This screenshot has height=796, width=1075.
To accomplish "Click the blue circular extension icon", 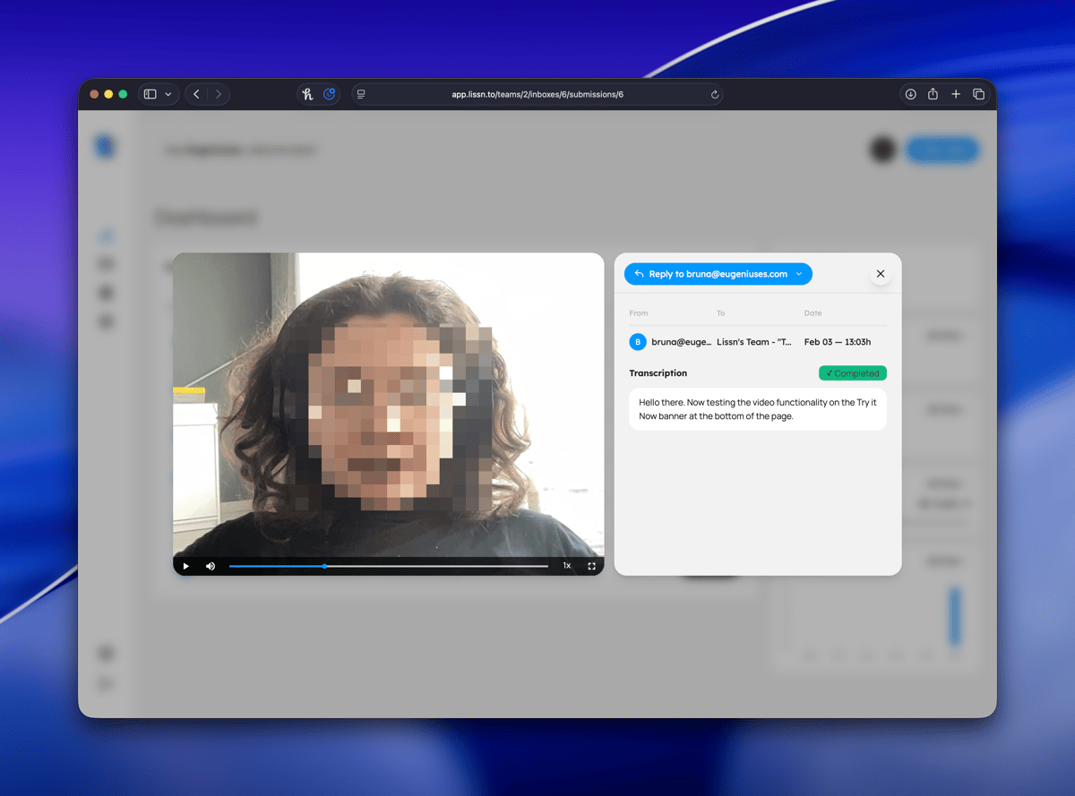I will [x=329, y=94].
